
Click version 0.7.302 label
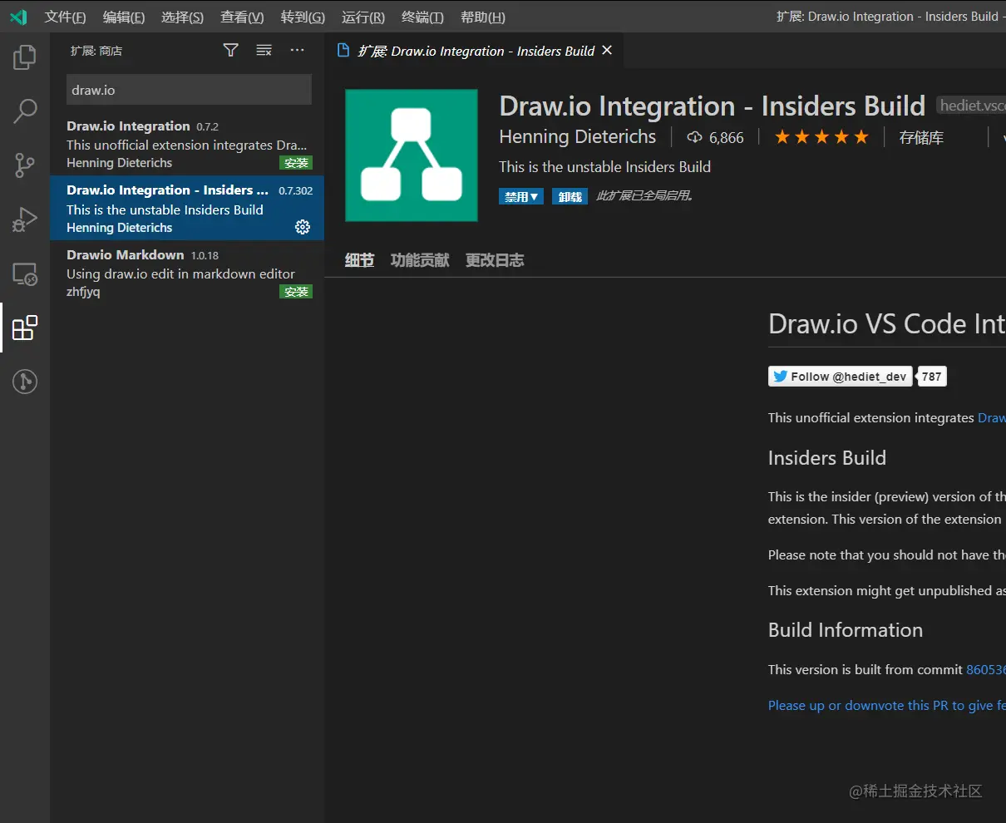296,190
